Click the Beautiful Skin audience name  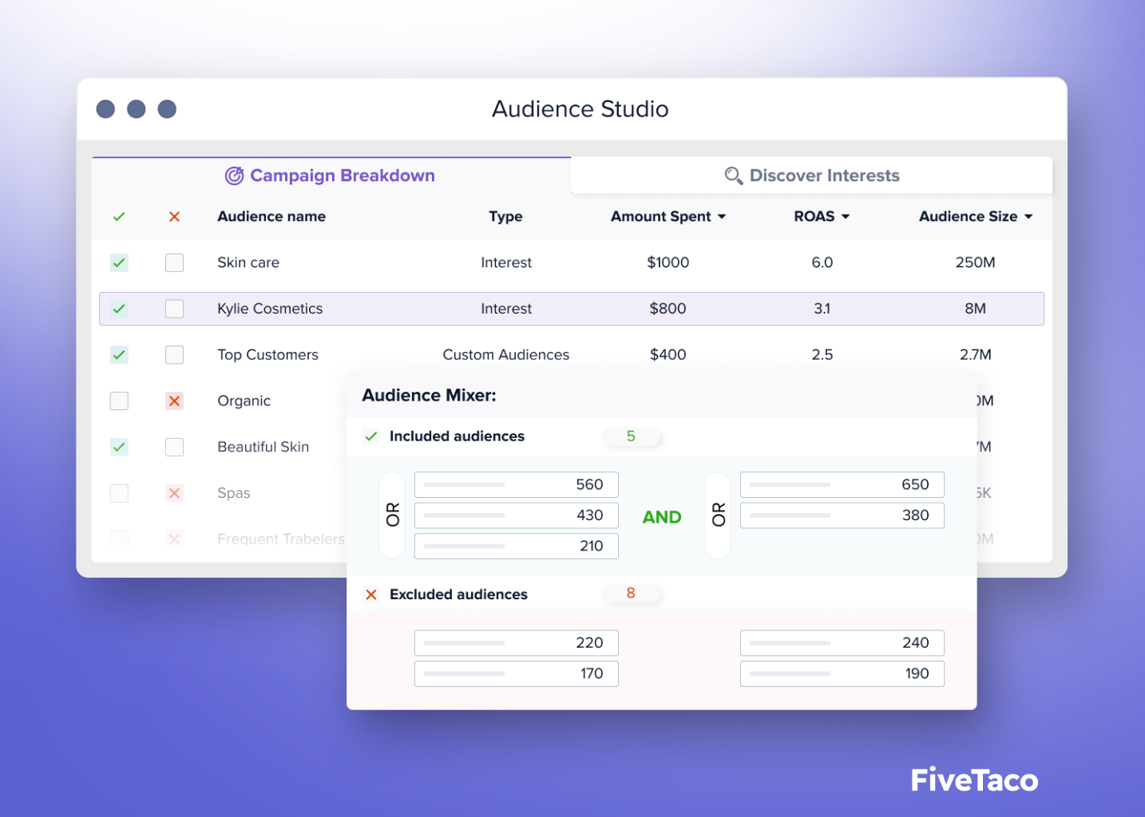point(263,447)
